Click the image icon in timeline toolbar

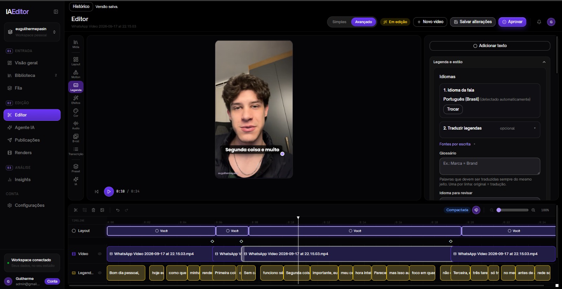pyautogui.click(x=102, y=210)
